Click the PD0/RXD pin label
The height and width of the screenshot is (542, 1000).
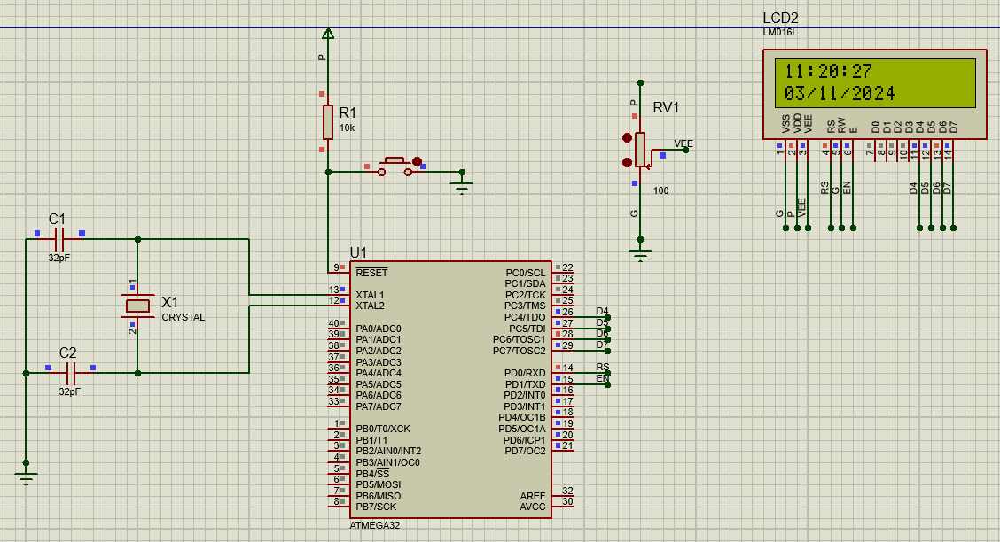pyautogui.click(x=525, y=373)
